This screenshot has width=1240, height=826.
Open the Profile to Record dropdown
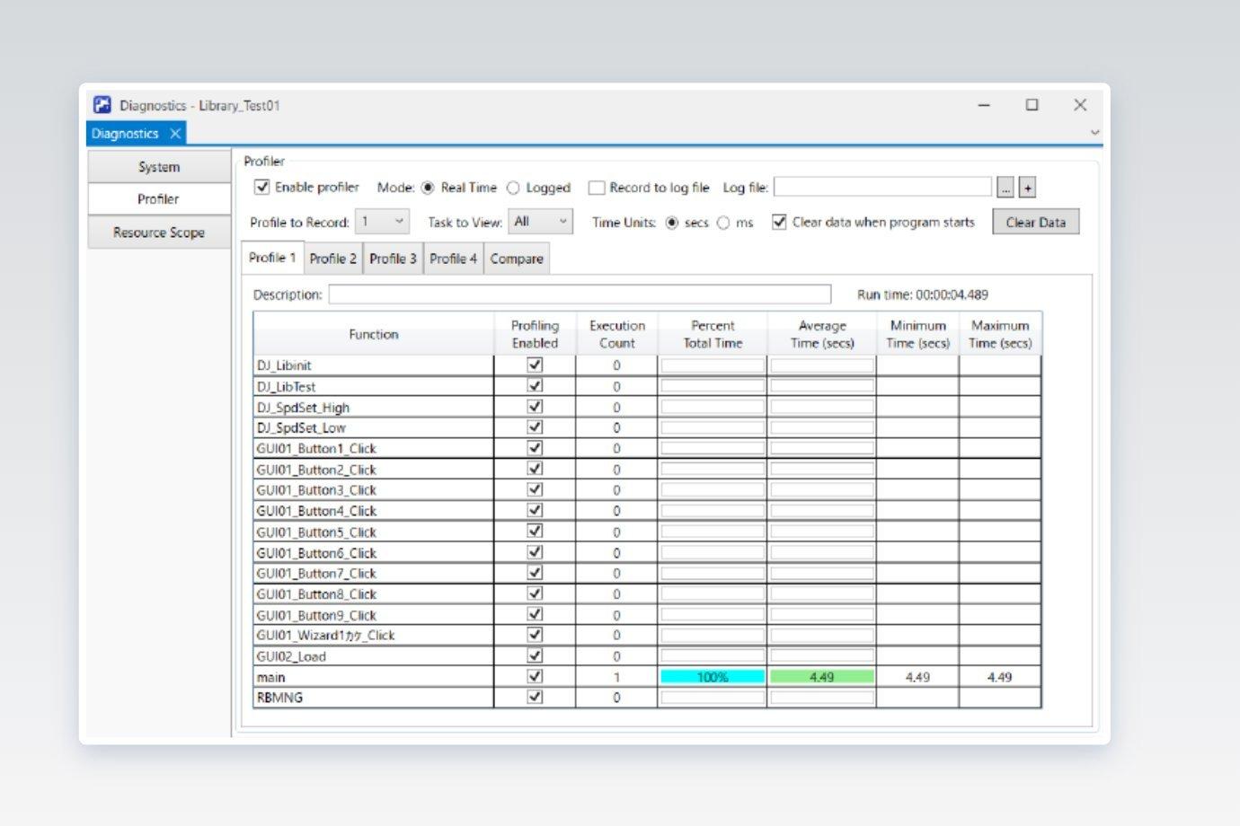tap(383, 222)
